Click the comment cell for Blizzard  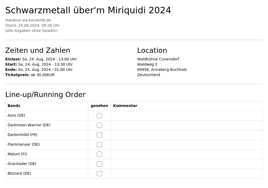point(187,174)
